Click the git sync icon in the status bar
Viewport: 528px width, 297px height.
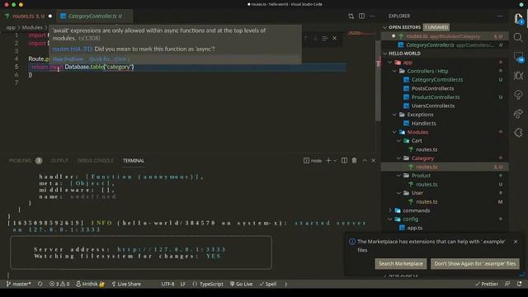pos(40,284)
